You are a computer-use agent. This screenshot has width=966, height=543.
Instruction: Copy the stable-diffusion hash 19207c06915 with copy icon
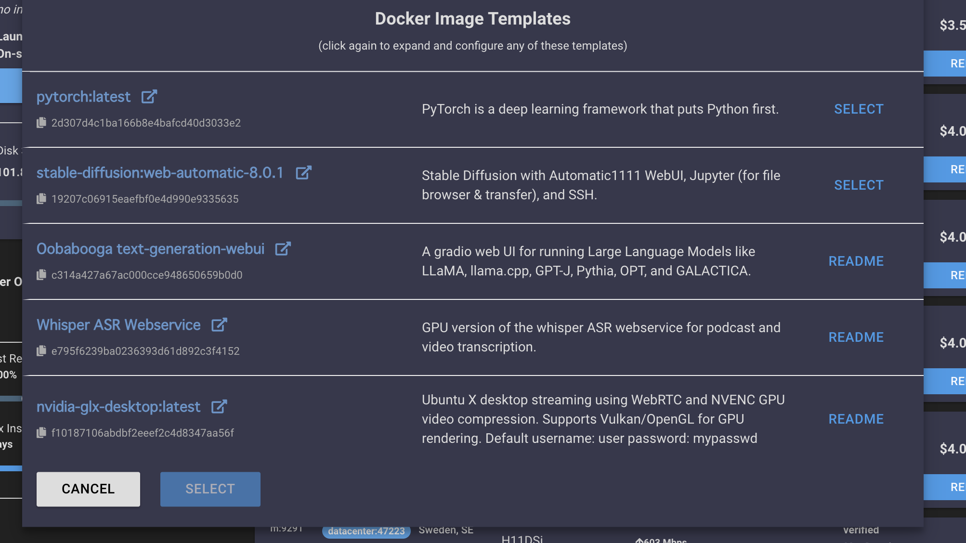coord(41,199)
